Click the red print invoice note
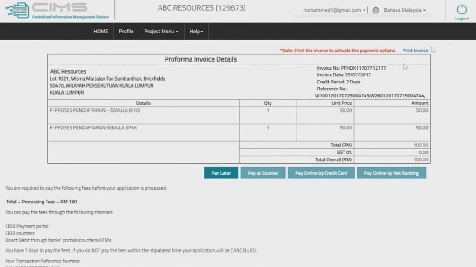Viewport: 476px width, 267px height. (338, 51)
